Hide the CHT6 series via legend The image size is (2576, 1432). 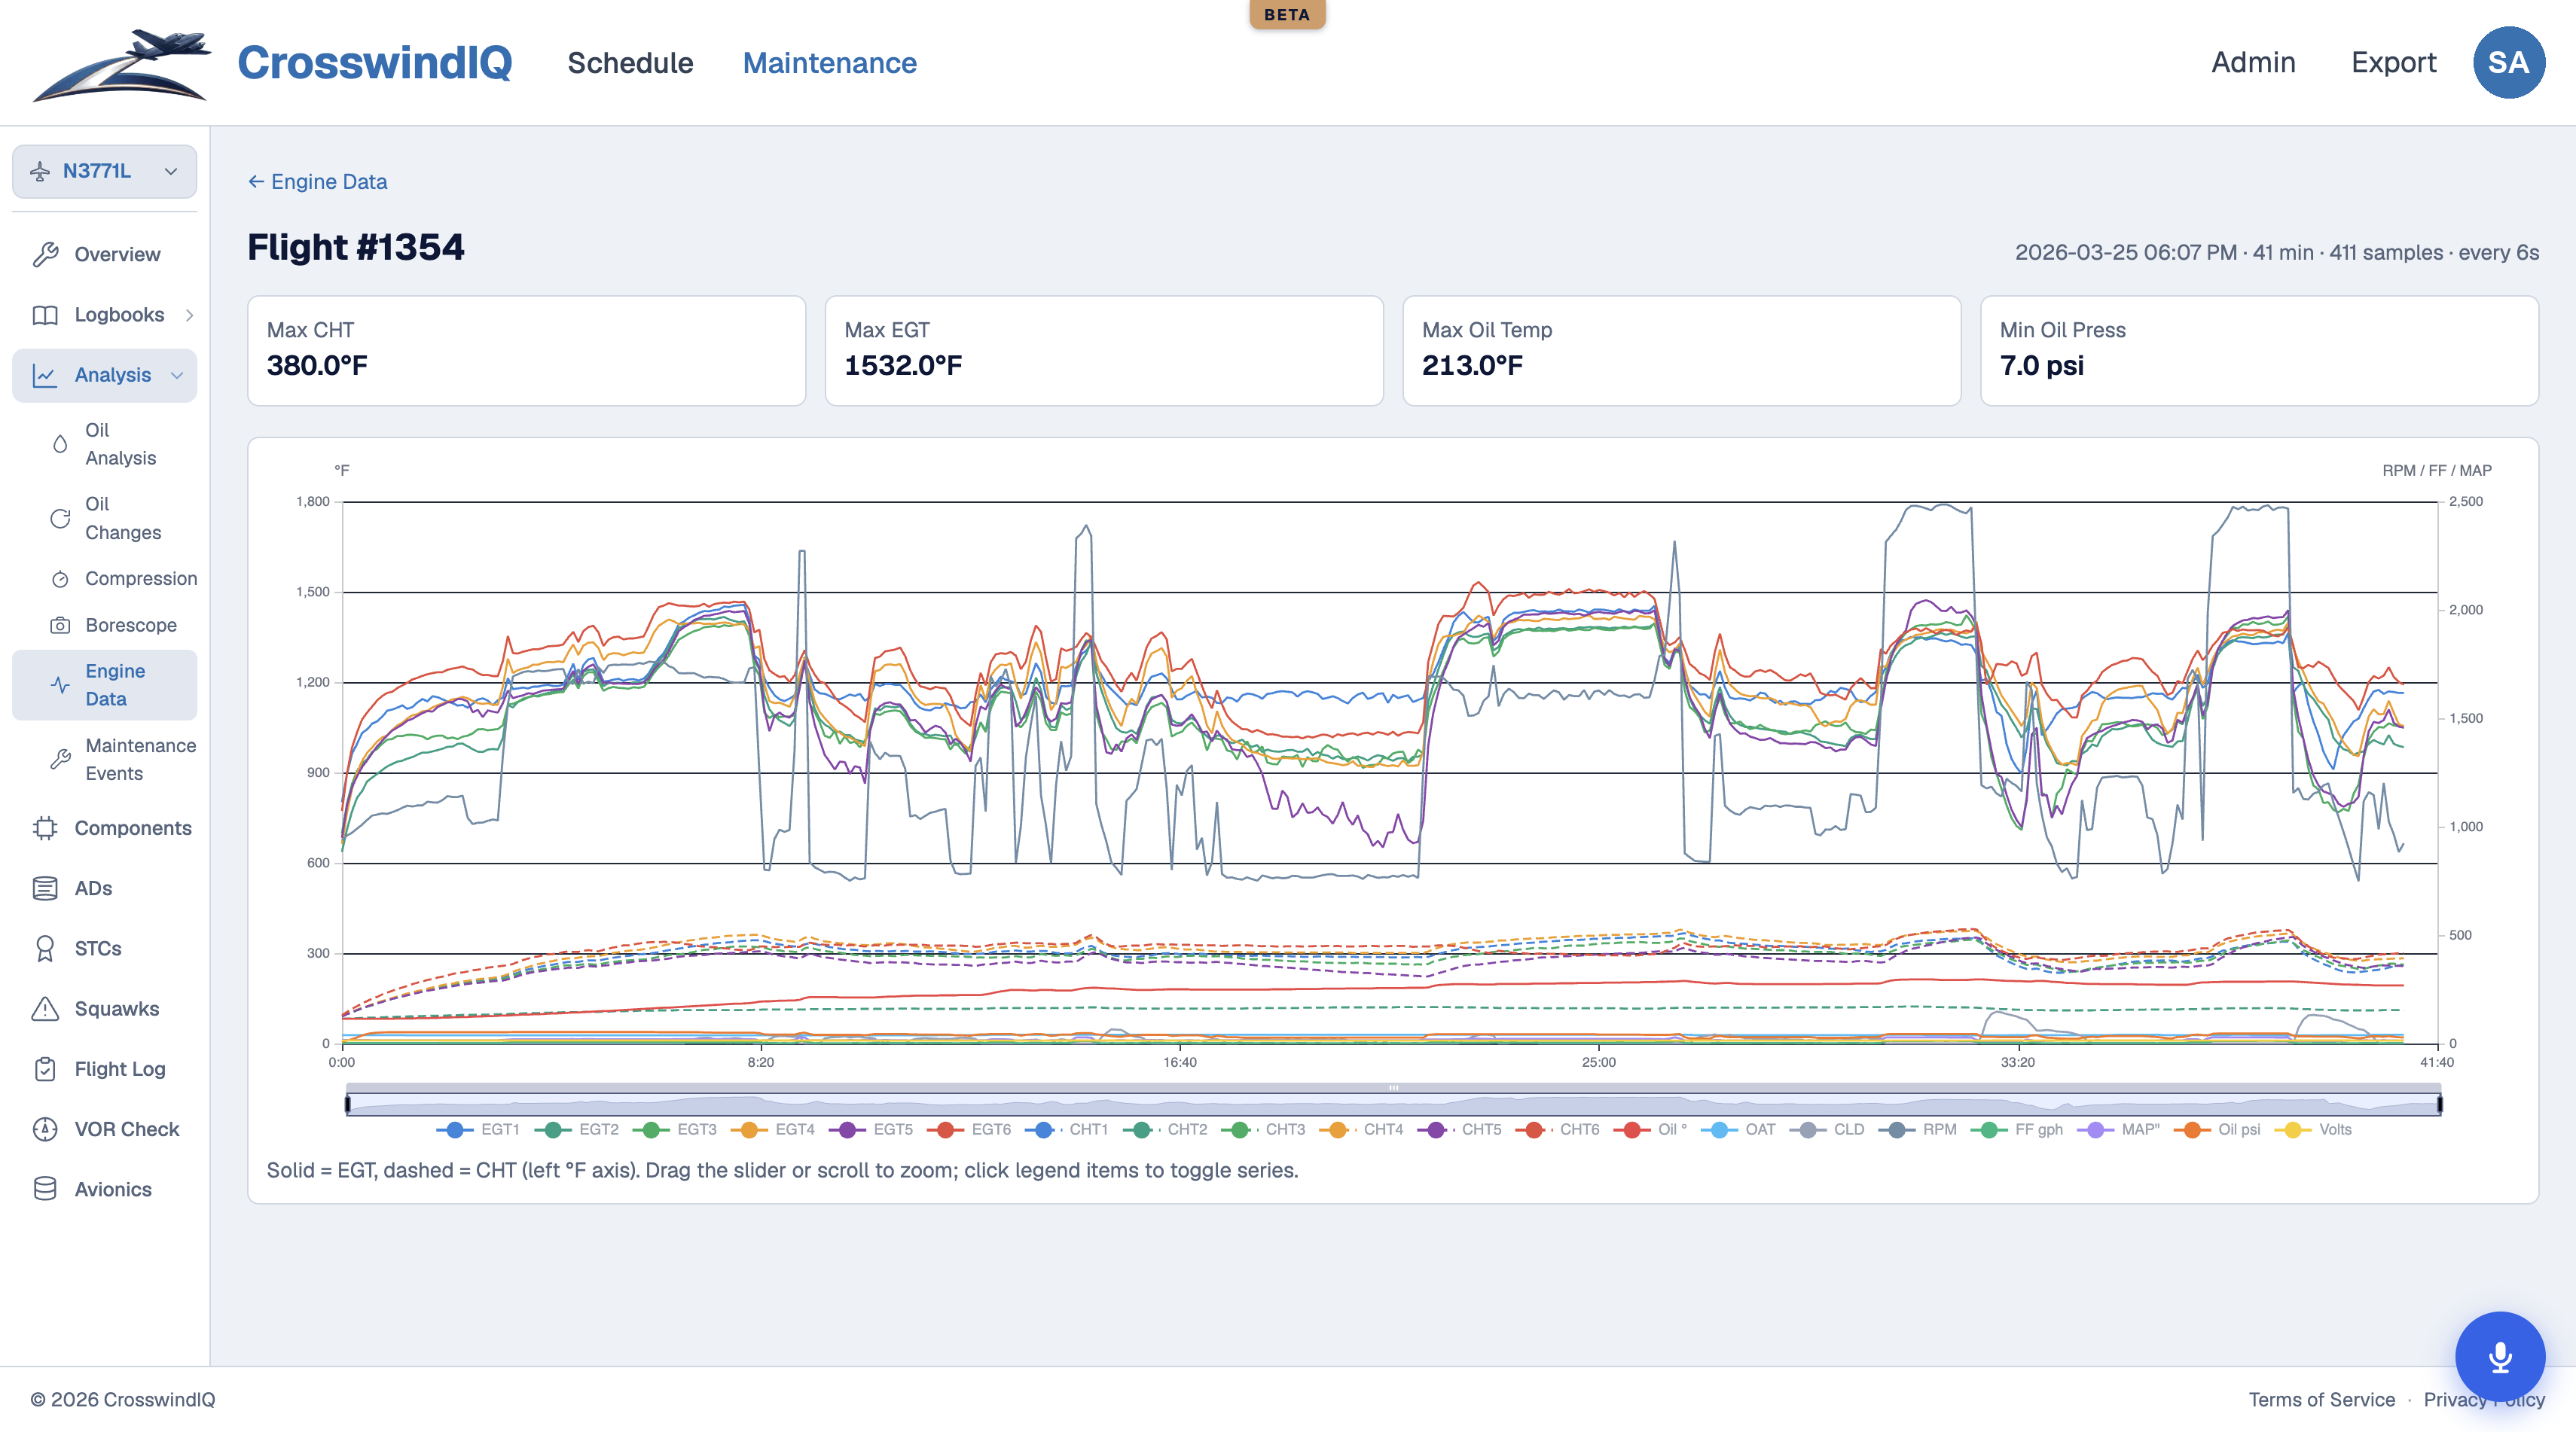click(1557, 1129)
